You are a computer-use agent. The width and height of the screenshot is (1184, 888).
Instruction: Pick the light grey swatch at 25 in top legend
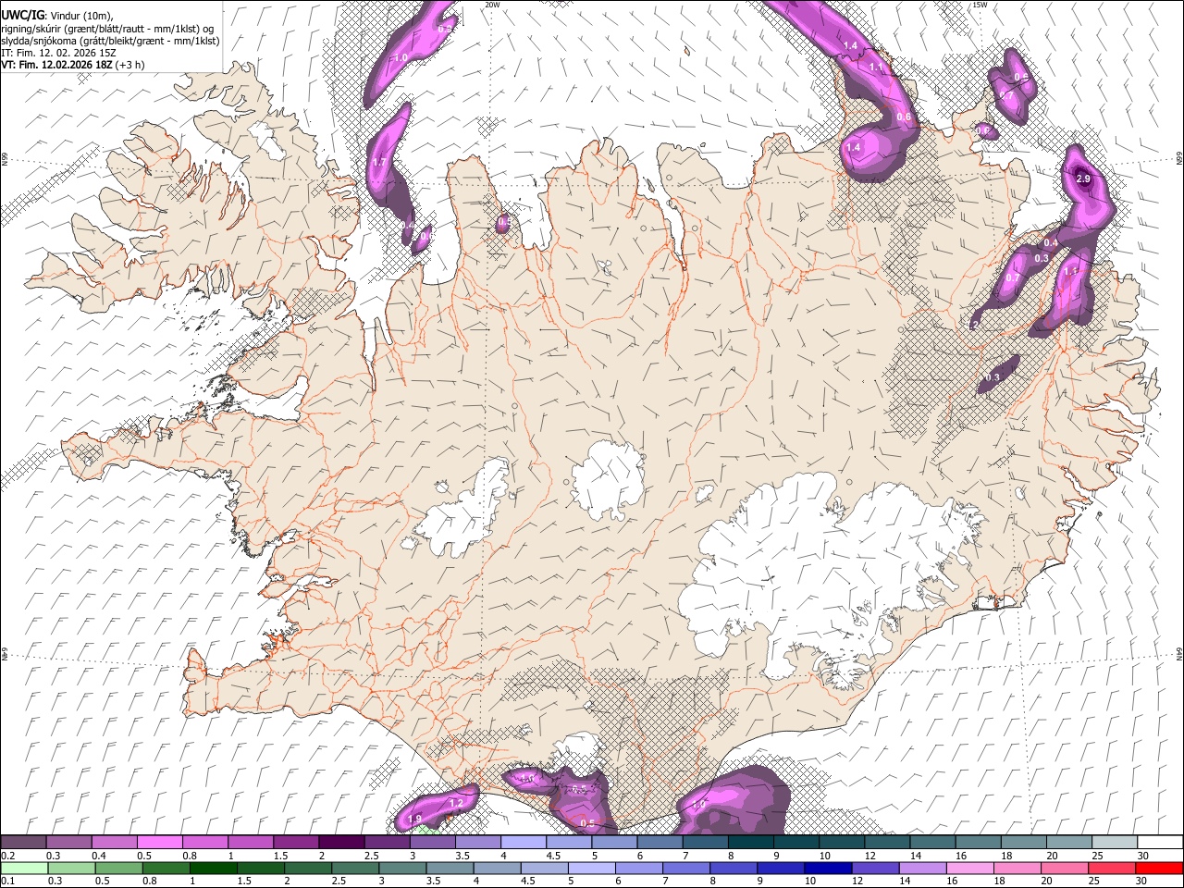[x=1115, y=843]
